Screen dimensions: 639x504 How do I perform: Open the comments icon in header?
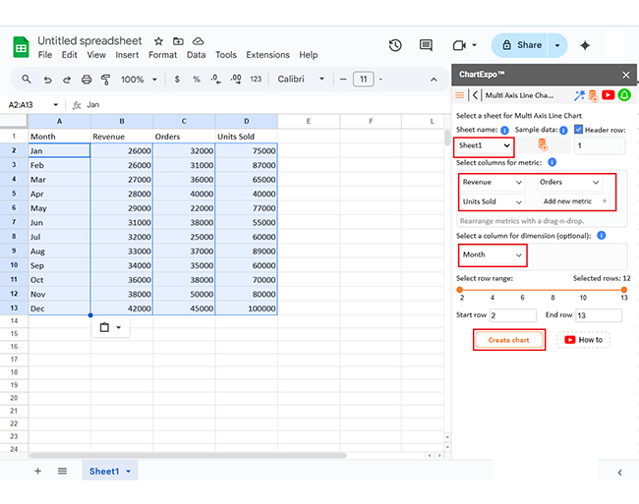click(426, 45)
